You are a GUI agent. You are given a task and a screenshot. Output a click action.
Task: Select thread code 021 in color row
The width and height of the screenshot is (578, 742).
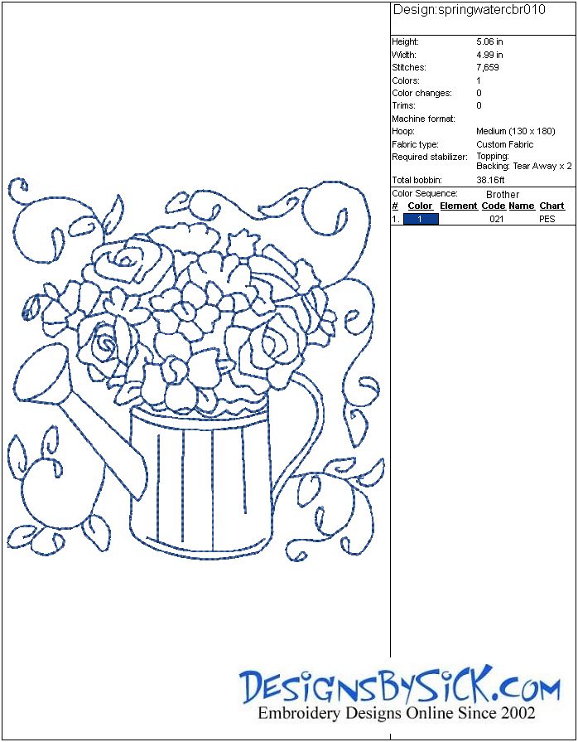(x=496, y=220)
